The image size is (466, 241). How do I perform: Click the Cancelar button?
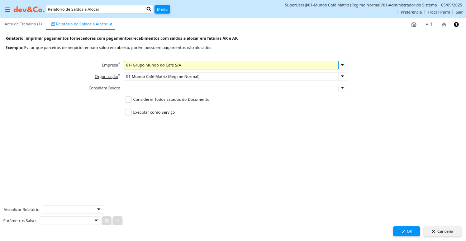click(442, 231)
